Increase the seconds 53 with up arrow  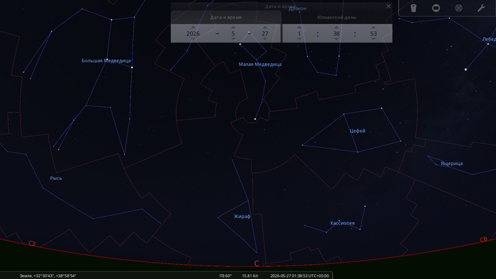point(373,27)
